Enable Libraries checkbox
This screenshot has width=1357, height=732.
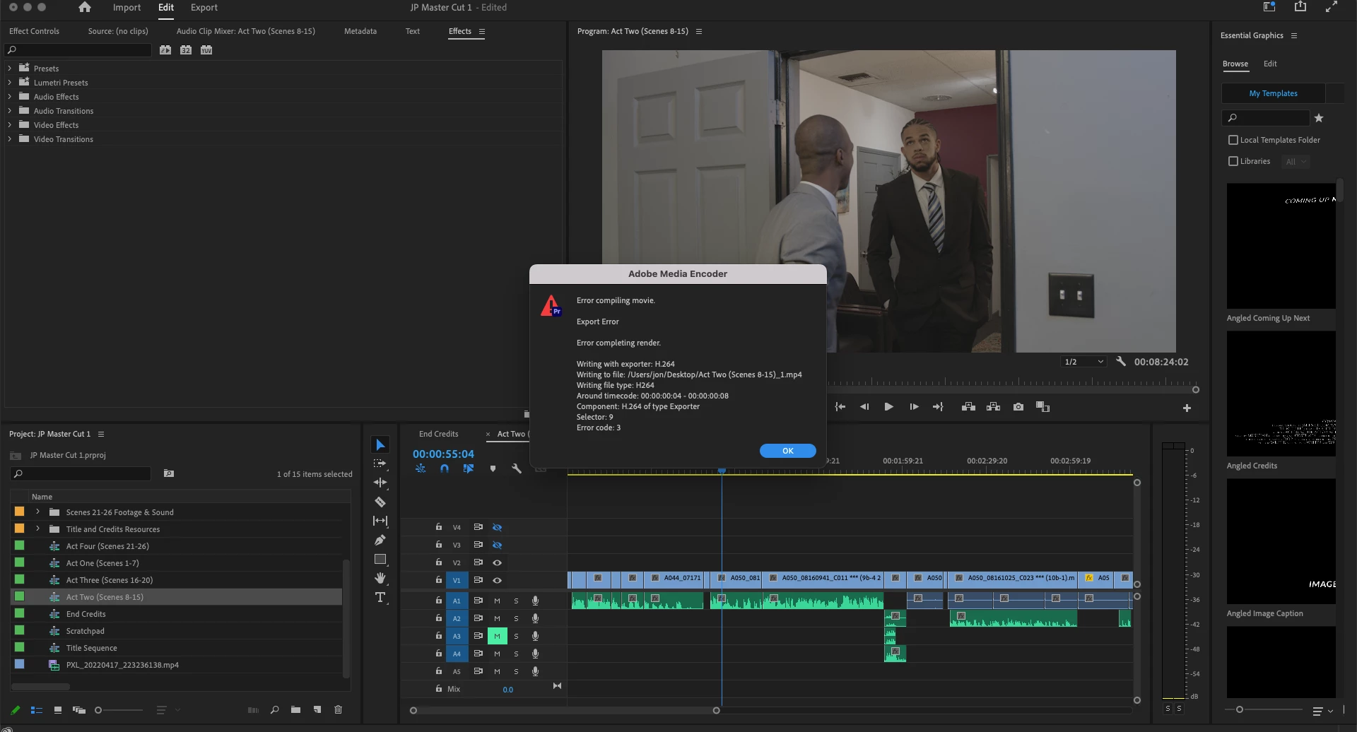1233,161
